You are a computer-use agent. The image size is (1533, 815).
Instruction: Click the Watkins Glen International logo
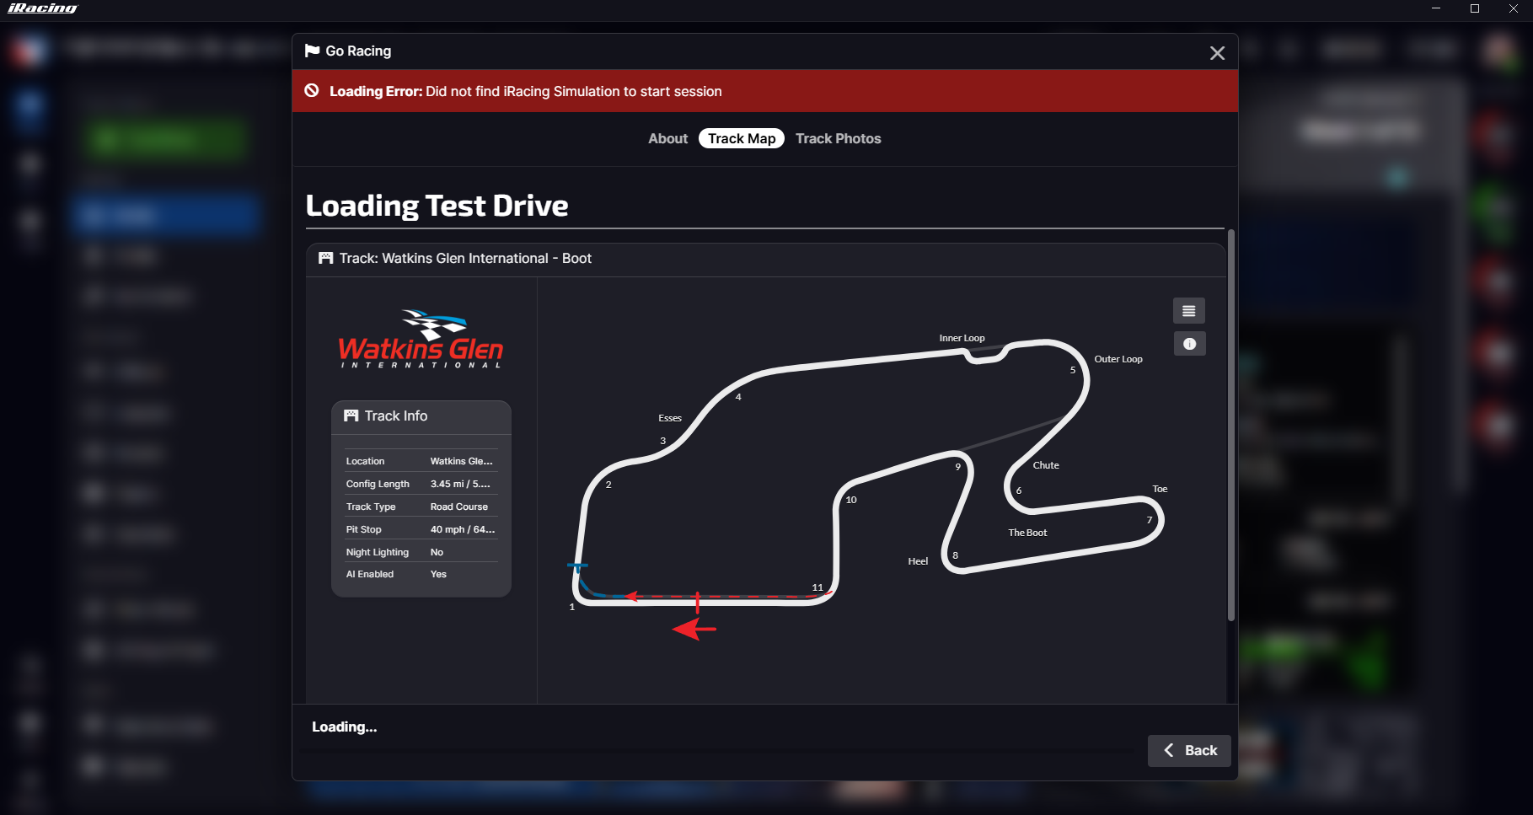pyautogui.click(x=421, y=339)
